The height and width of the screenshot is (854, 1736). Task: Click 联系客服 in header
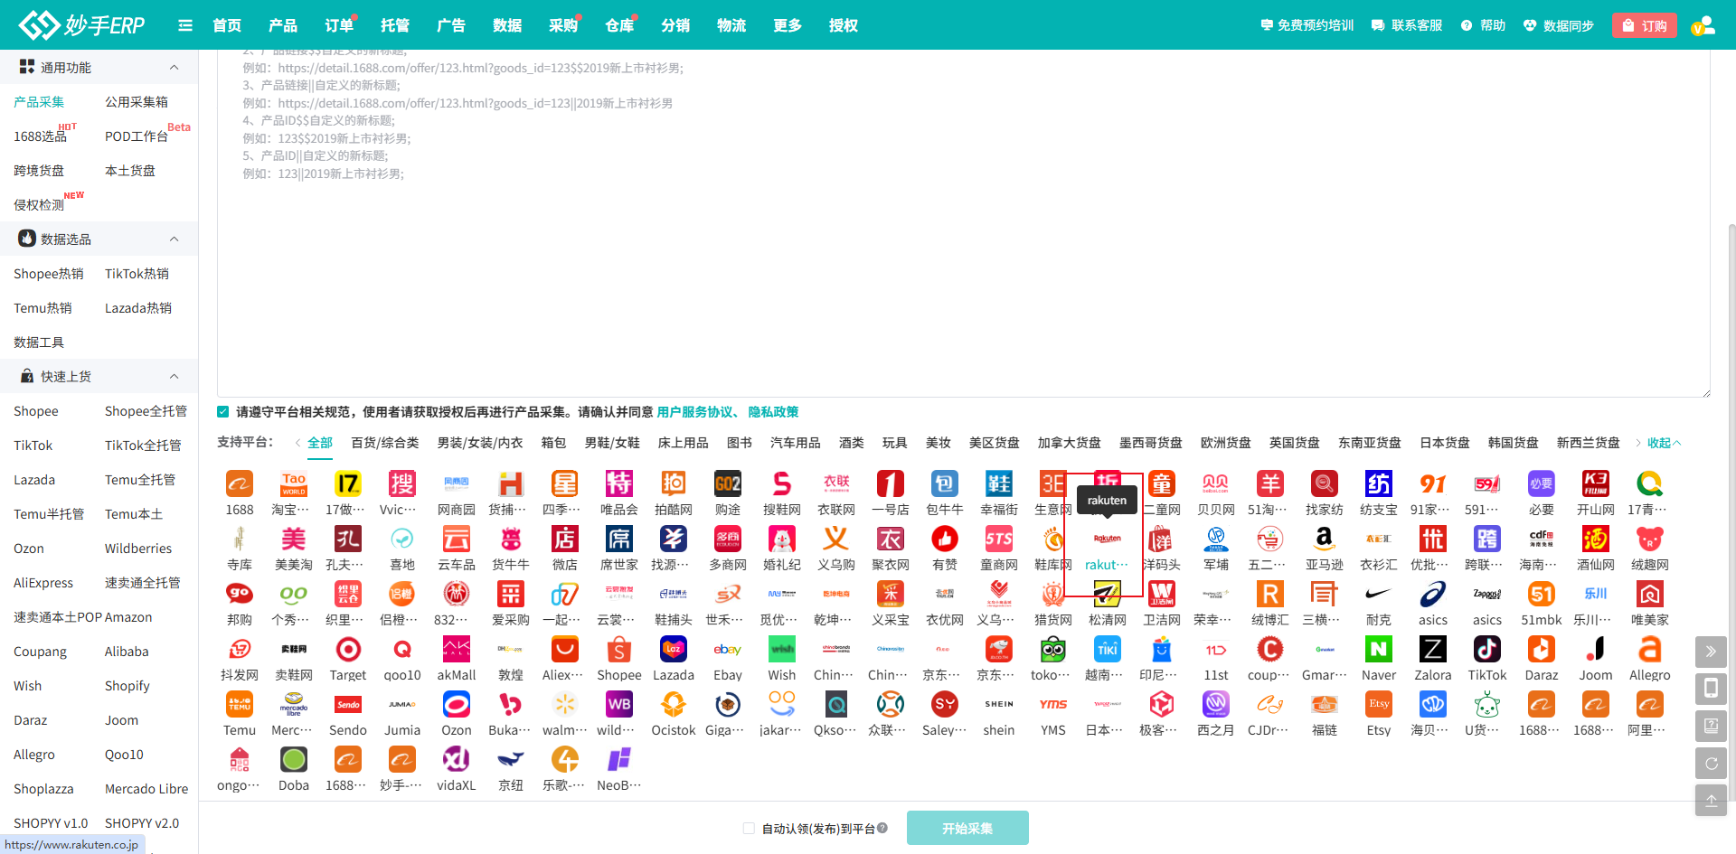pos(1407,25)
